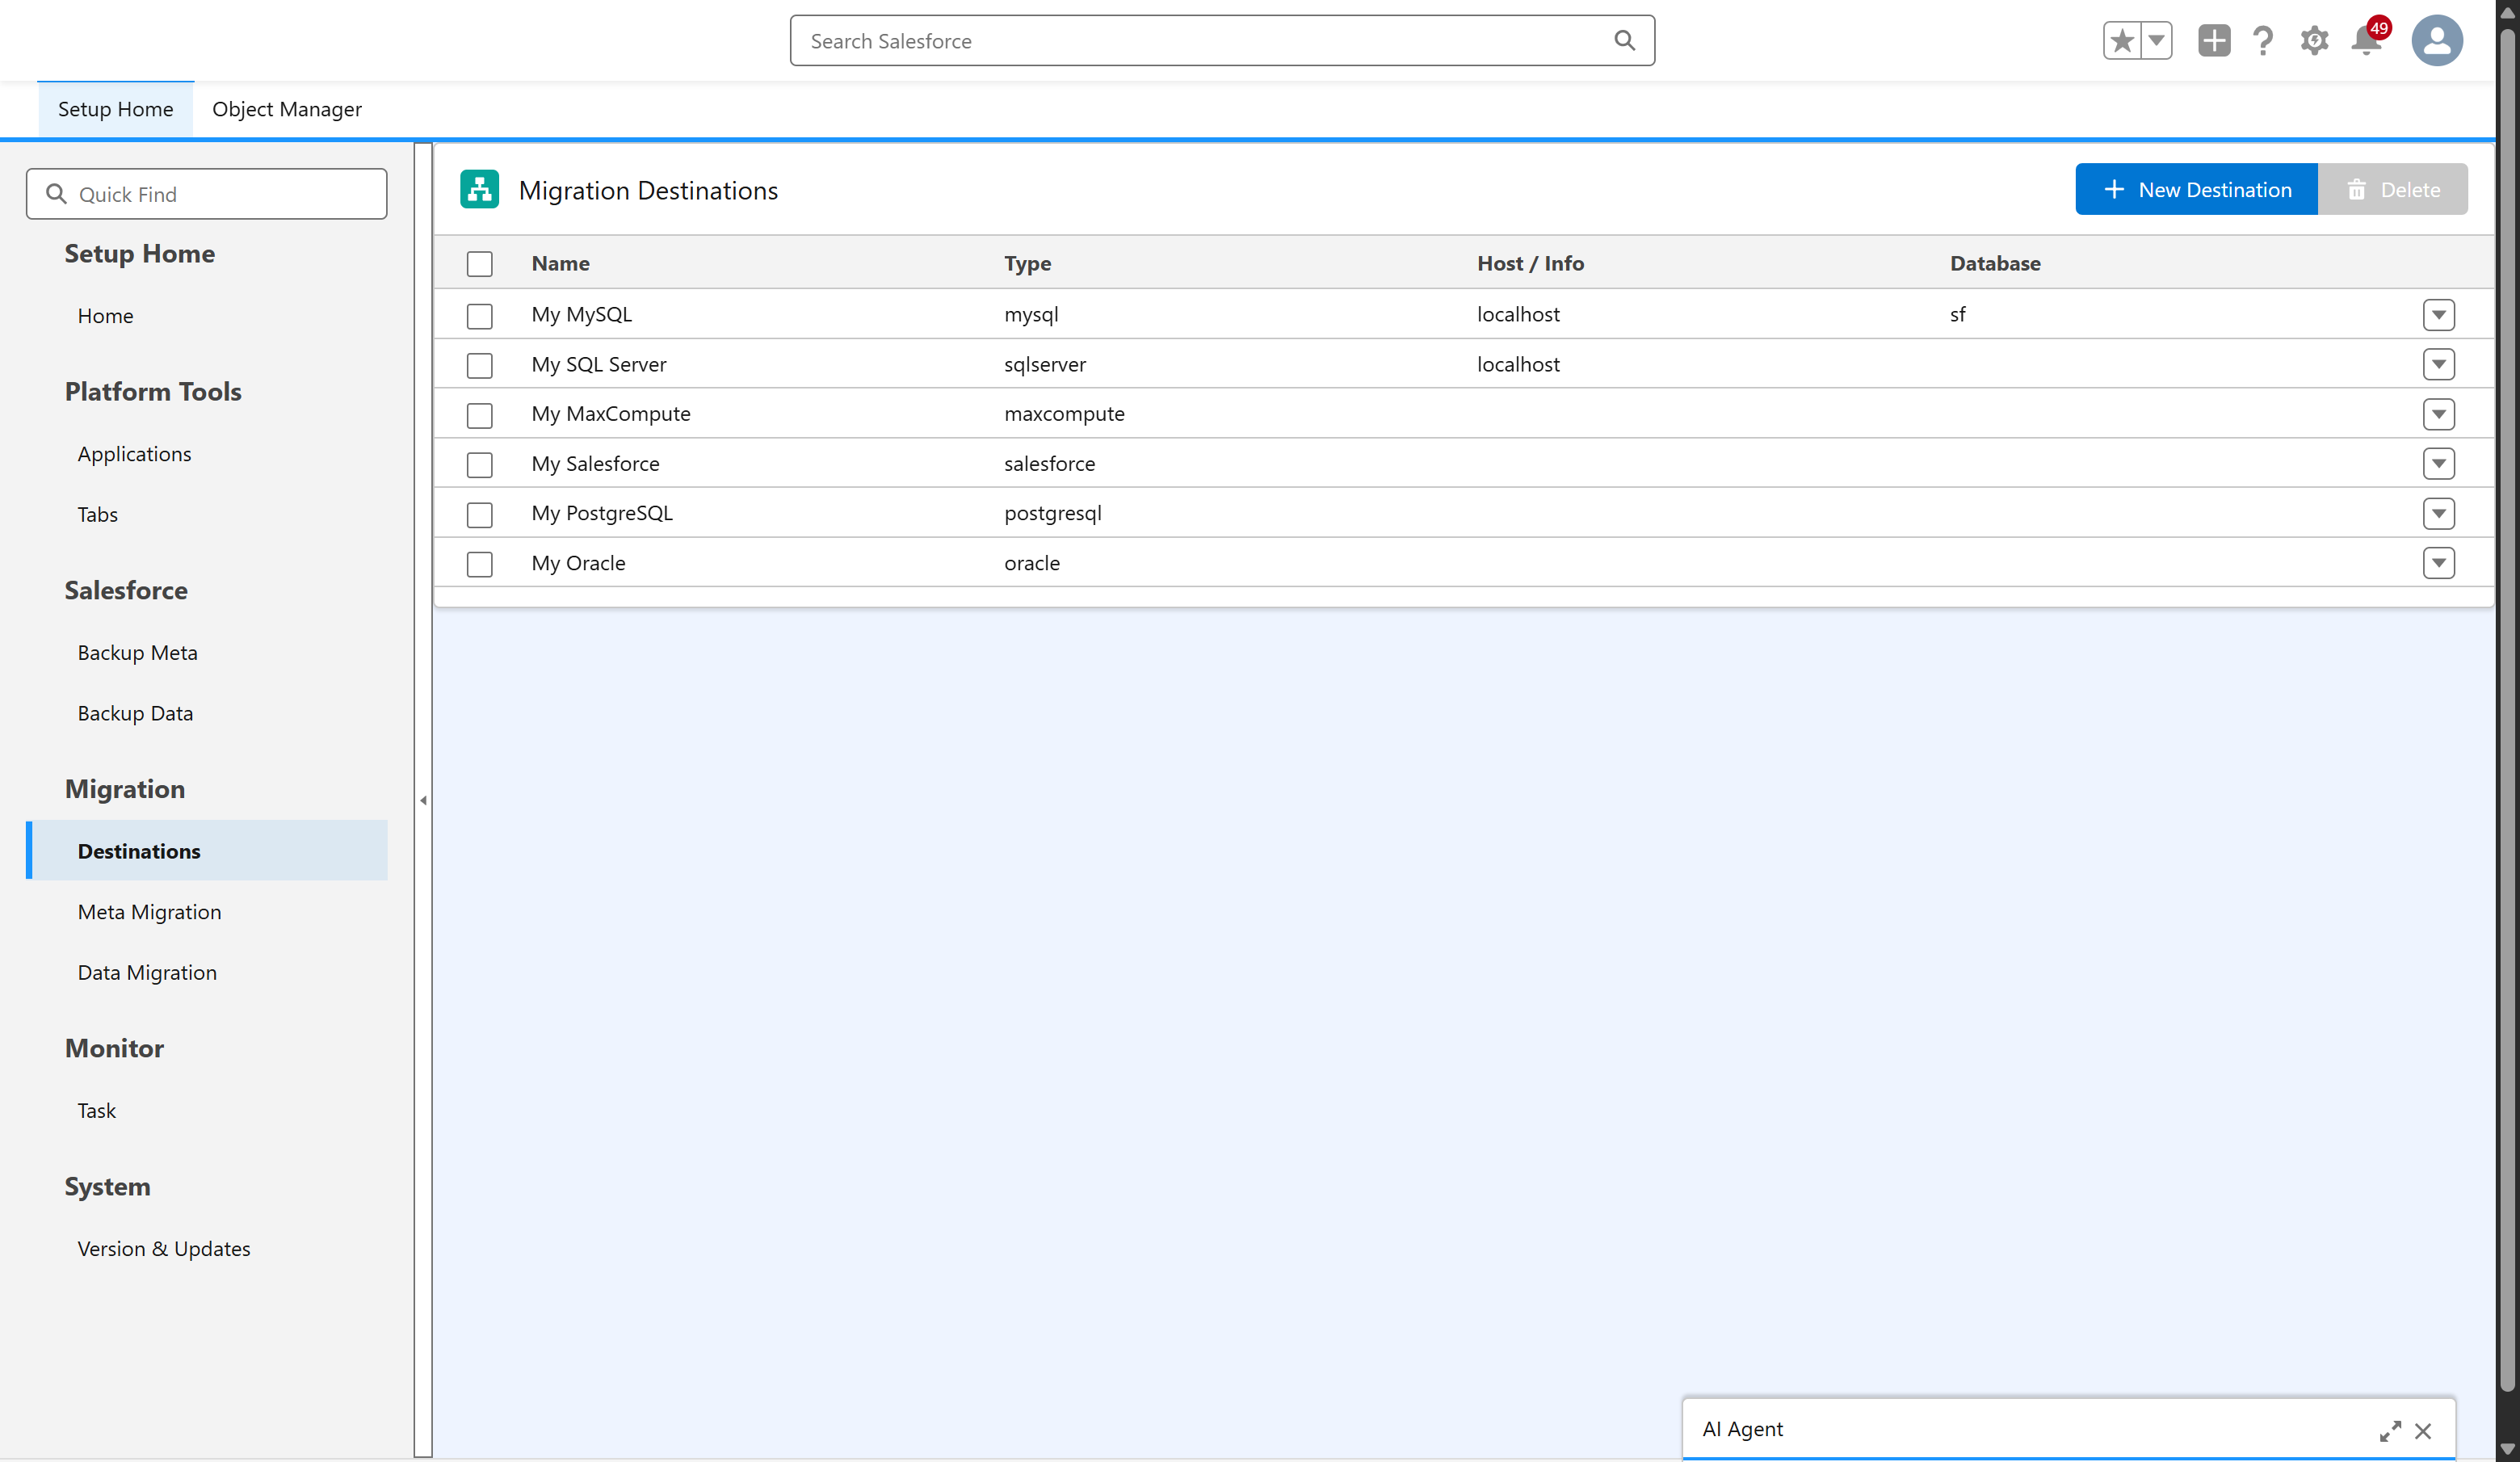
Task: Click the Migration Destinations header icon
Action: 479,189
